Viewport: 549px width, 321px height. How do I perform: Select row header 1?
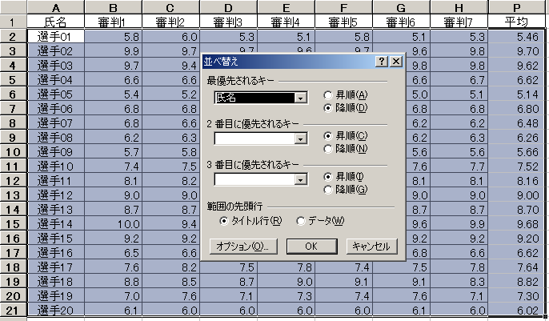point(13,22)
